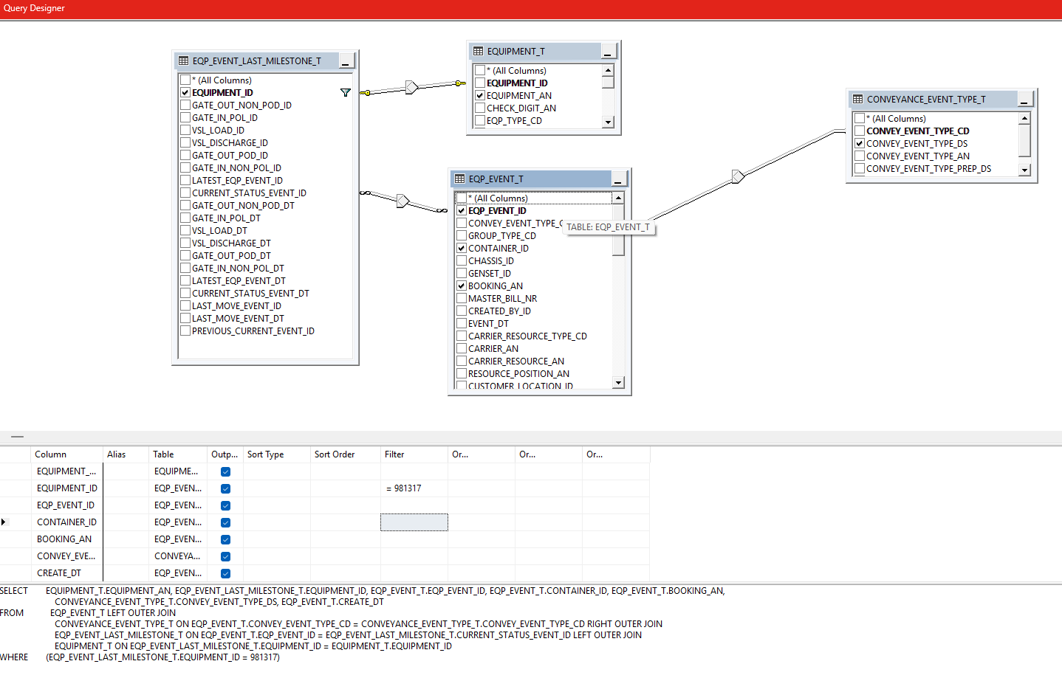Click the EQP_EVENT_T table grid icon
The image size is (1062, 678).
coord(459,179)
